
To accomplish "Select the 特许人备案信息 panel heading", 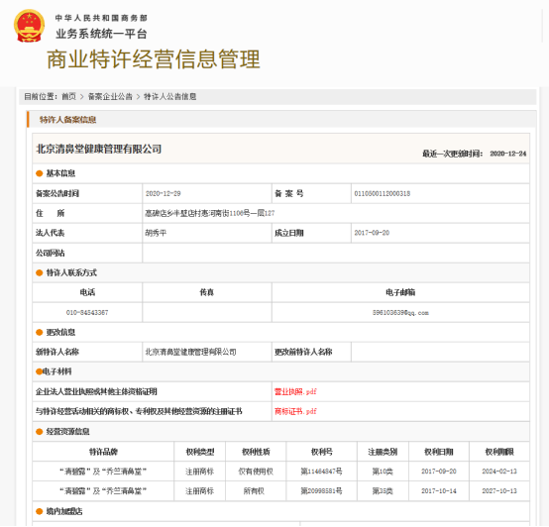I will pyautogui.click(x=67, y=120).
